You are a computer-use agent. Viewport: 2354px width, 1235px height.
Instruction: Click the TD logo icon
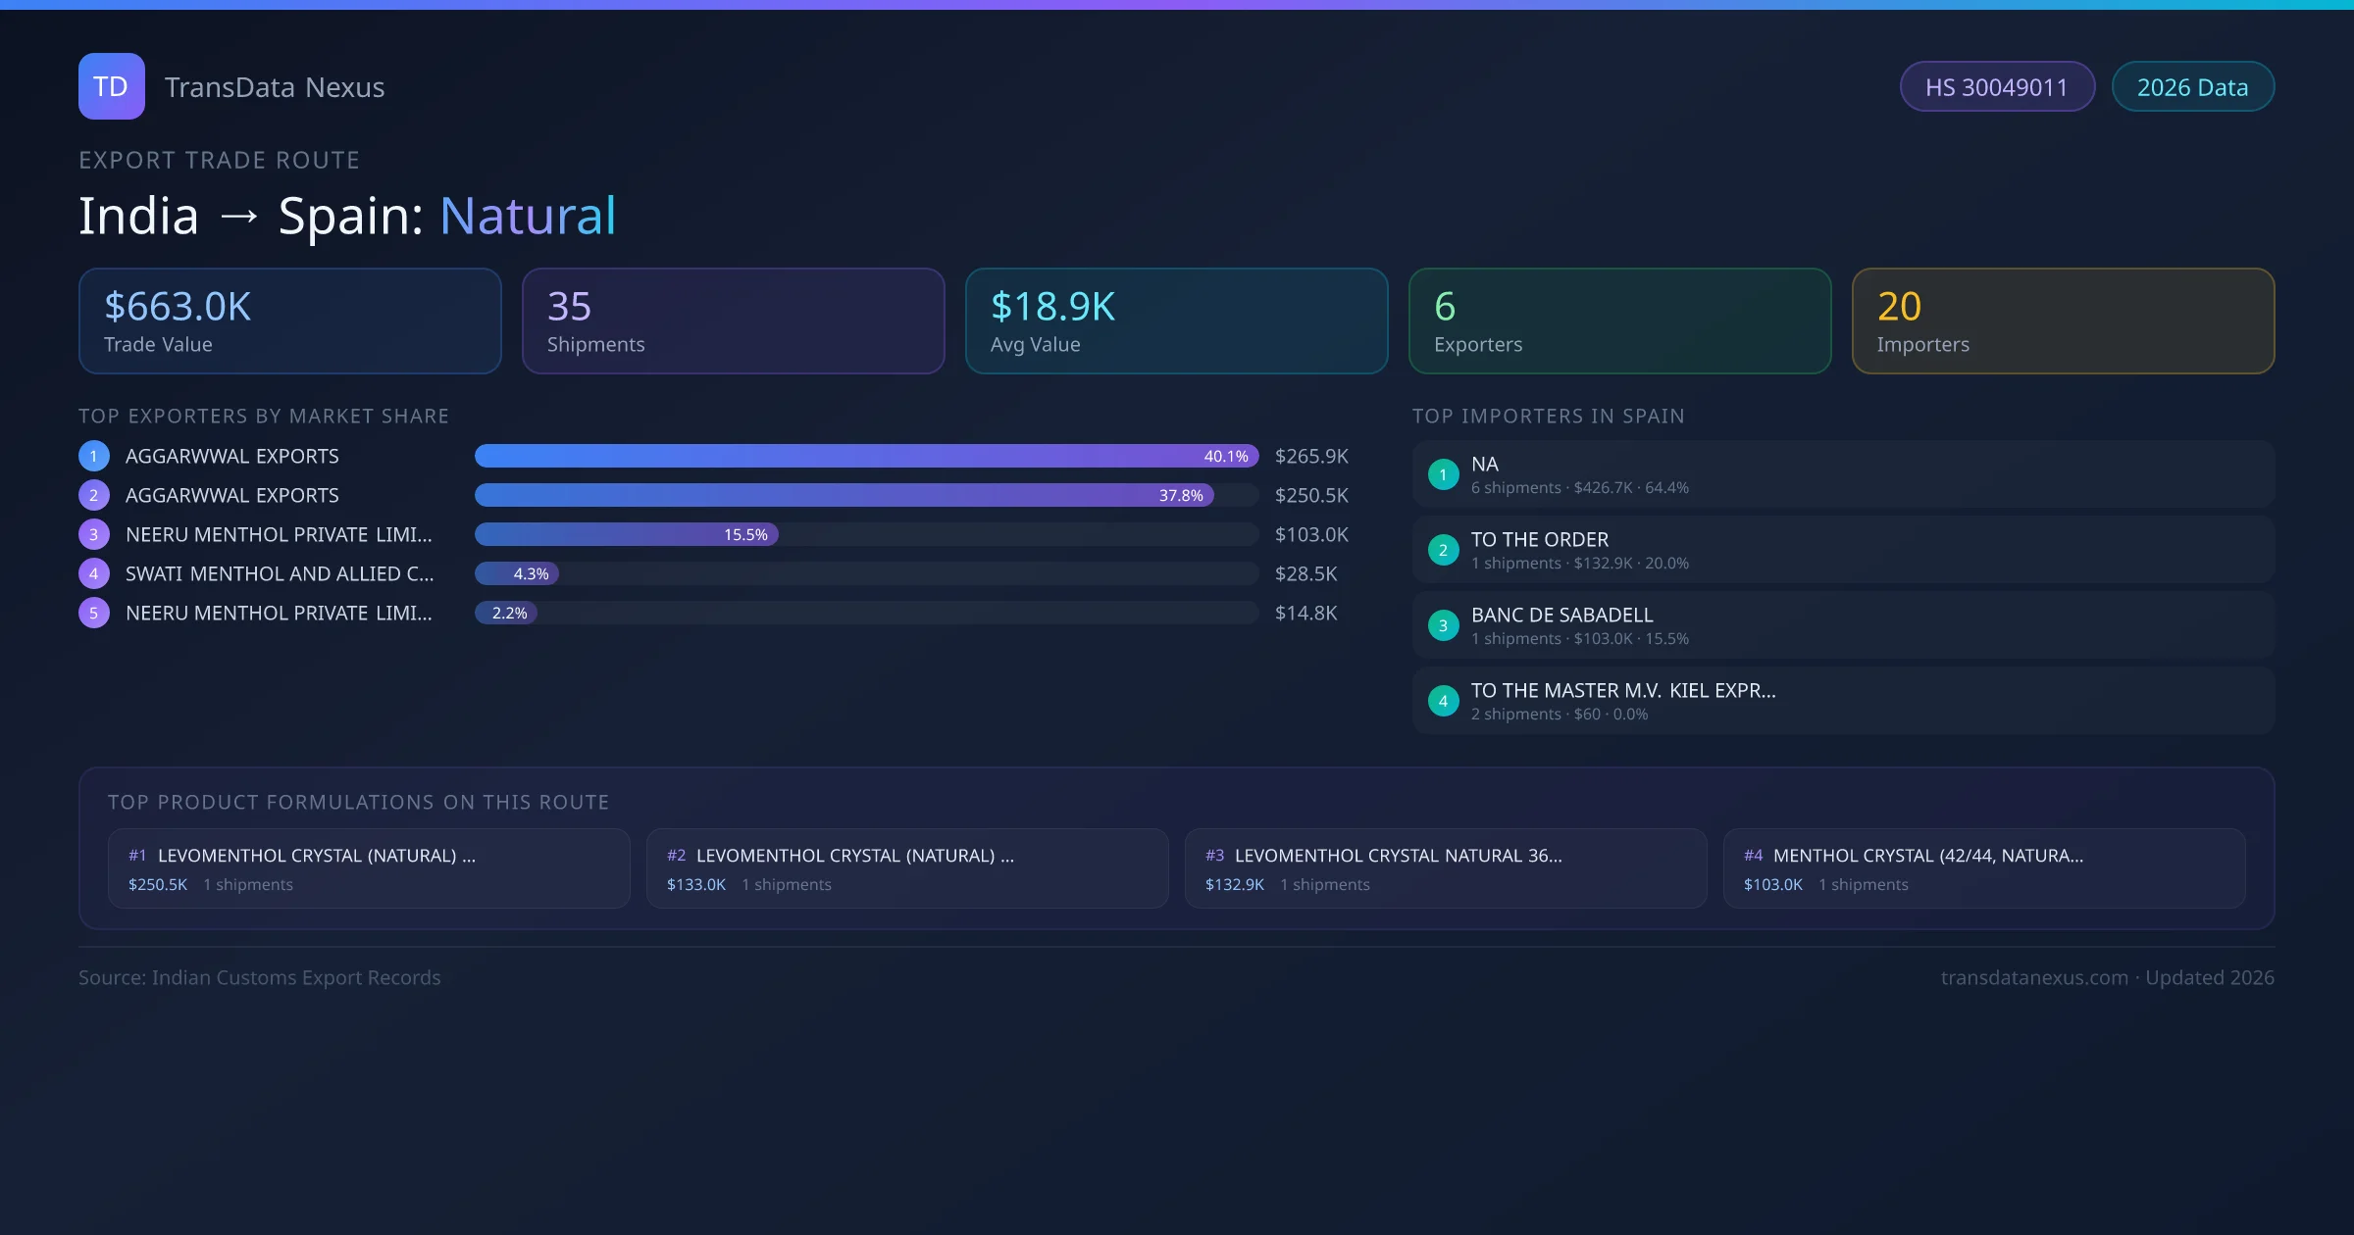tap(111, 86)
